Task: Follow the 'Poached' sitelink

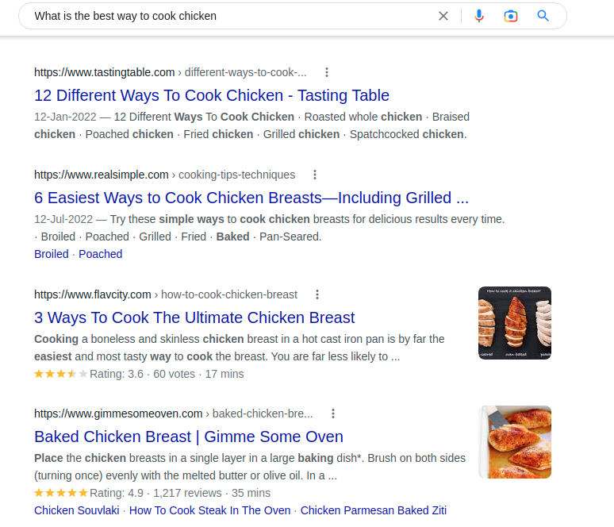Action: [x=101, y=254]
